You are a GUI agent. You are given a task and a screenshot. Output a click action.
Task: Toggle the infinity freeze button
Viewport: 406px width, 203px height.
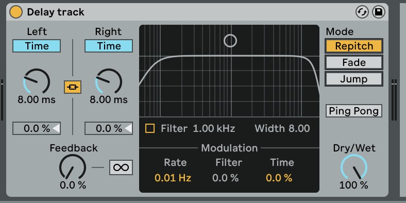[x=121, y=167]
